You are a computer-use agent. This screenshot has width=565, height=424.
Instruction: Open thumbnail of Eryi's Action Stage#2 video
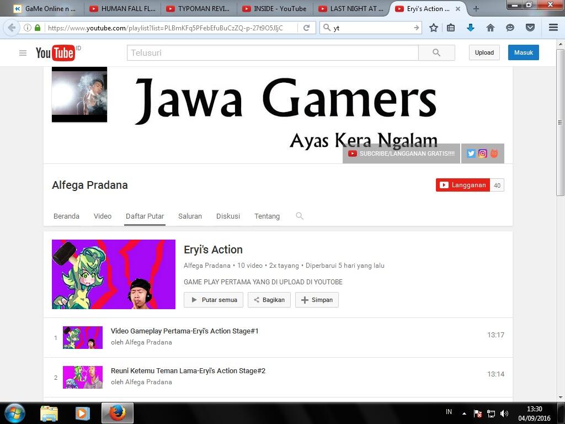pyautogui.click(x=83, y=377)
